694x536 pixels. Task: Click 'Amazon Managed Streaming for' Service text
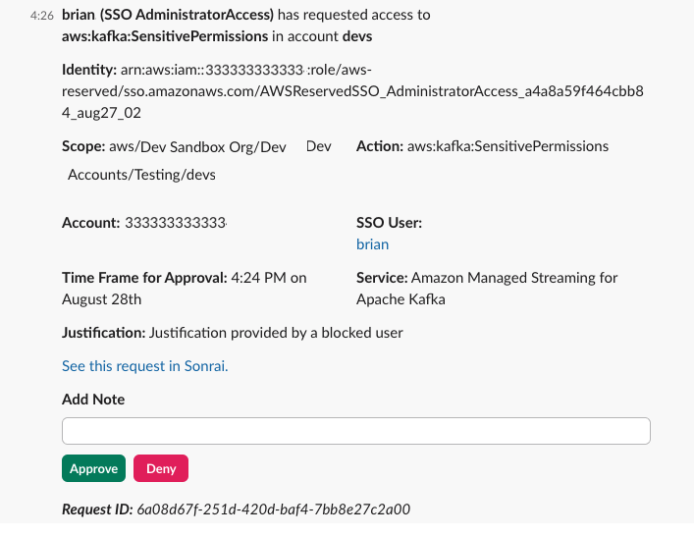[x=514, y=278]
